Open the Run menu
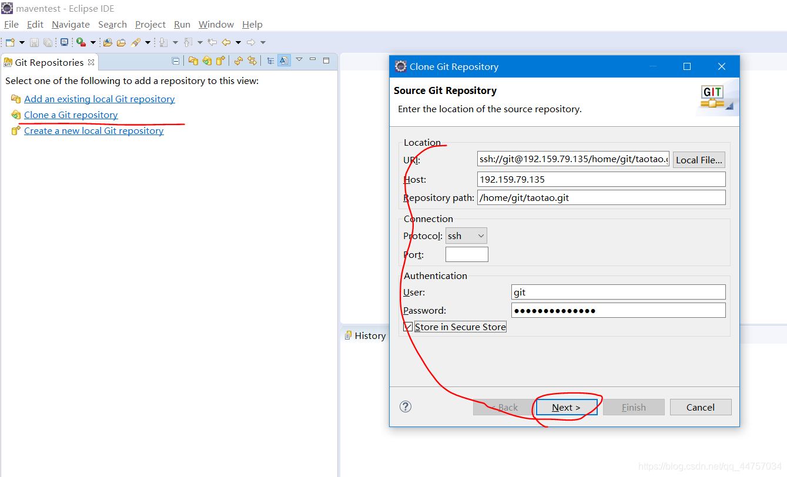The width and height of the screenshot is (787, 477). [182, 24]
